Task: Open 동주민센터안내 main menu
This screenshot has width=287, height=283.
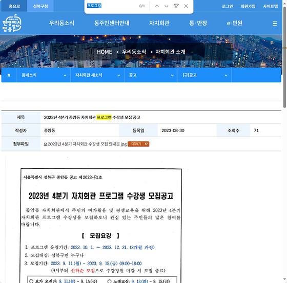Action: (x=112, y=23)
